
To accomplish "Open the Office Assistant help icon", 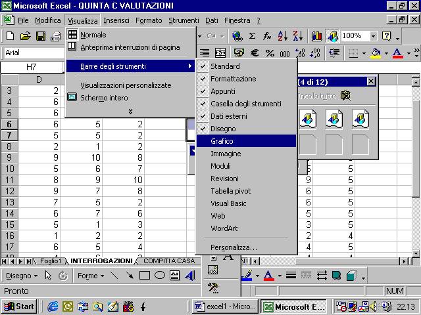I will tap(387, 36).
